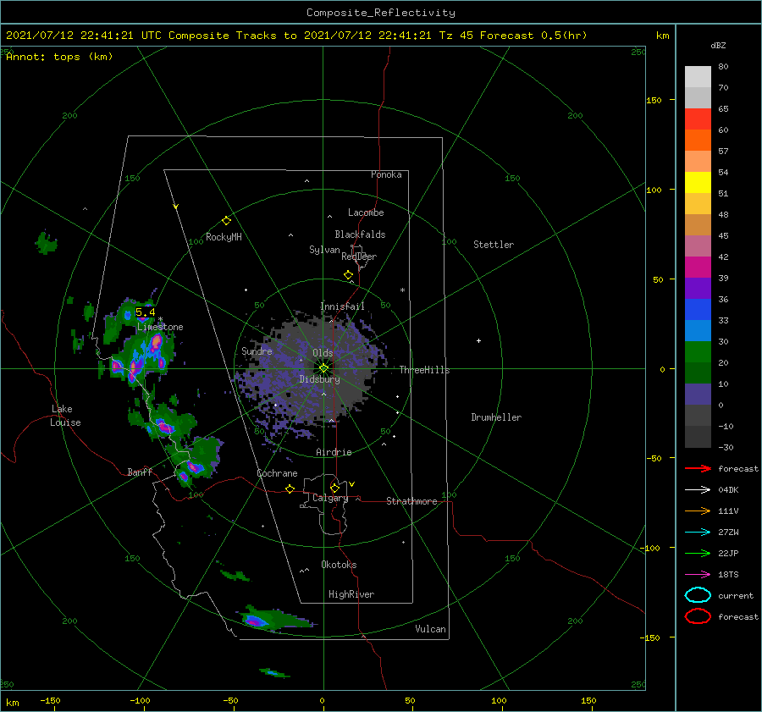Screen dimensions: 762x712
Task: Click the RedDeer city label
Action: pyautogui.click(x=359, y=257)
